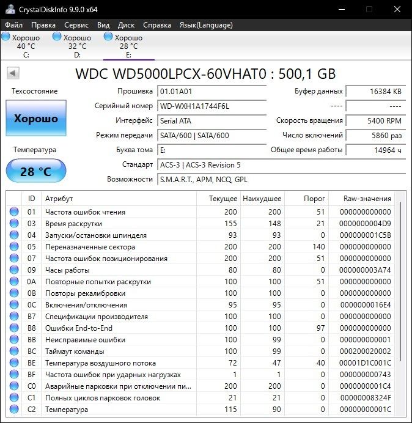Viewport: 412px width, 423px height.
Task: Click status orb for Аварийные парковки row
Action: [14, 386]
